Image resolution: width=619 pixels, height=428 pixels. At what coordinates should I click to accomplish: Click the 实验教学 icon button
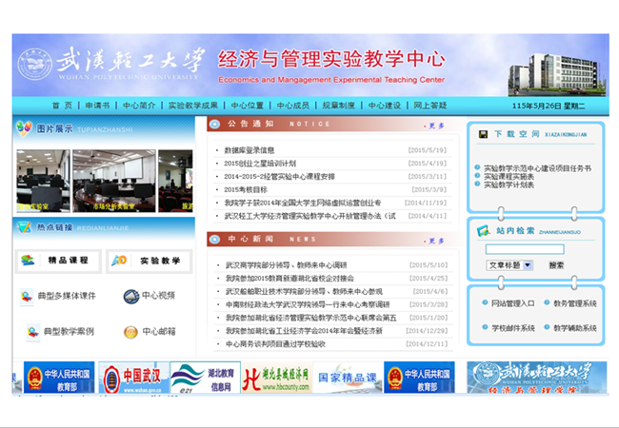[119, 260]
